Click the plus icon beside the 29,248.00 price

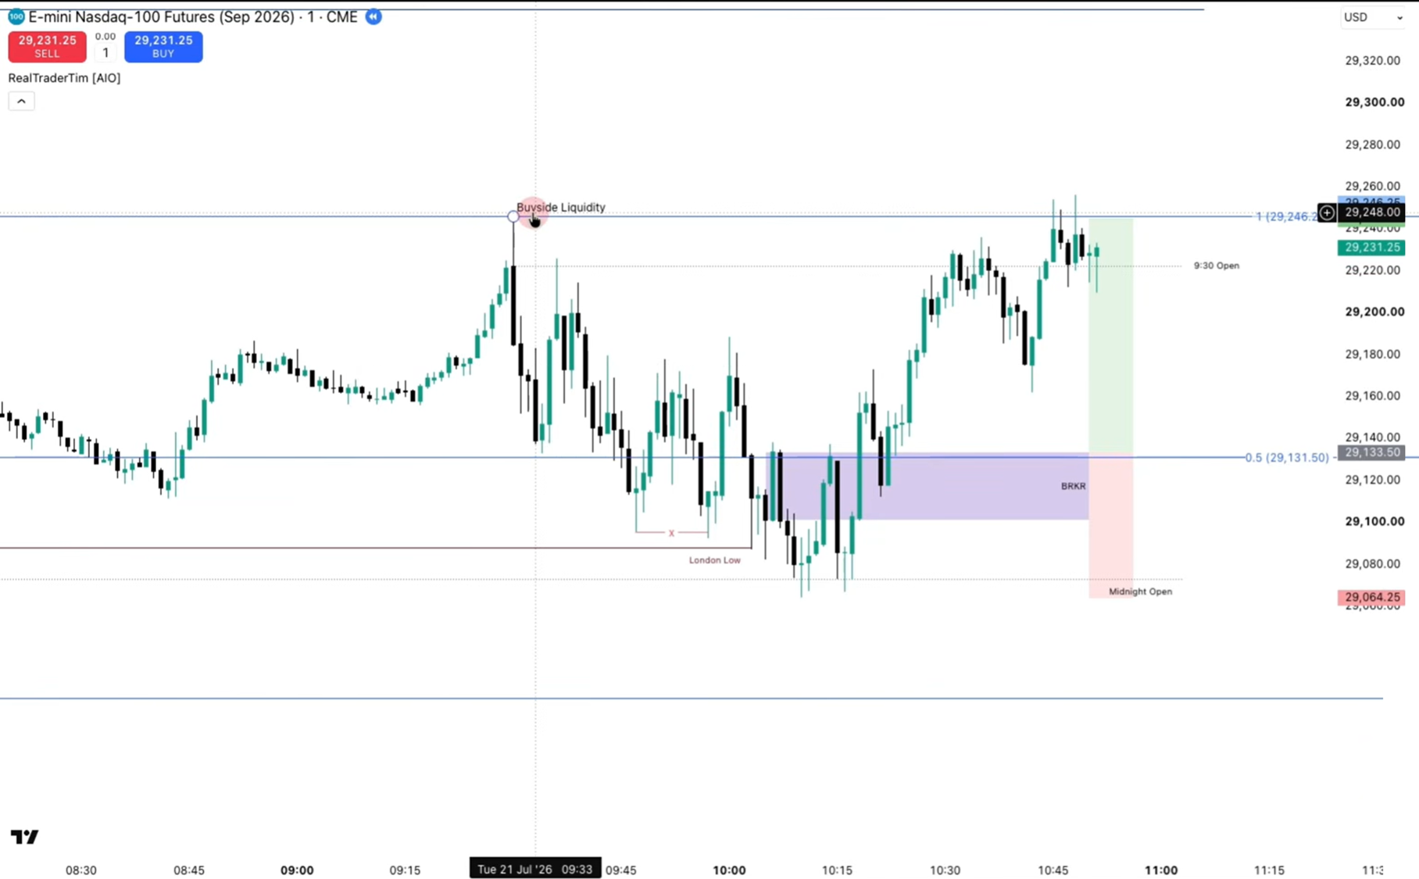tap(1327, 213)
